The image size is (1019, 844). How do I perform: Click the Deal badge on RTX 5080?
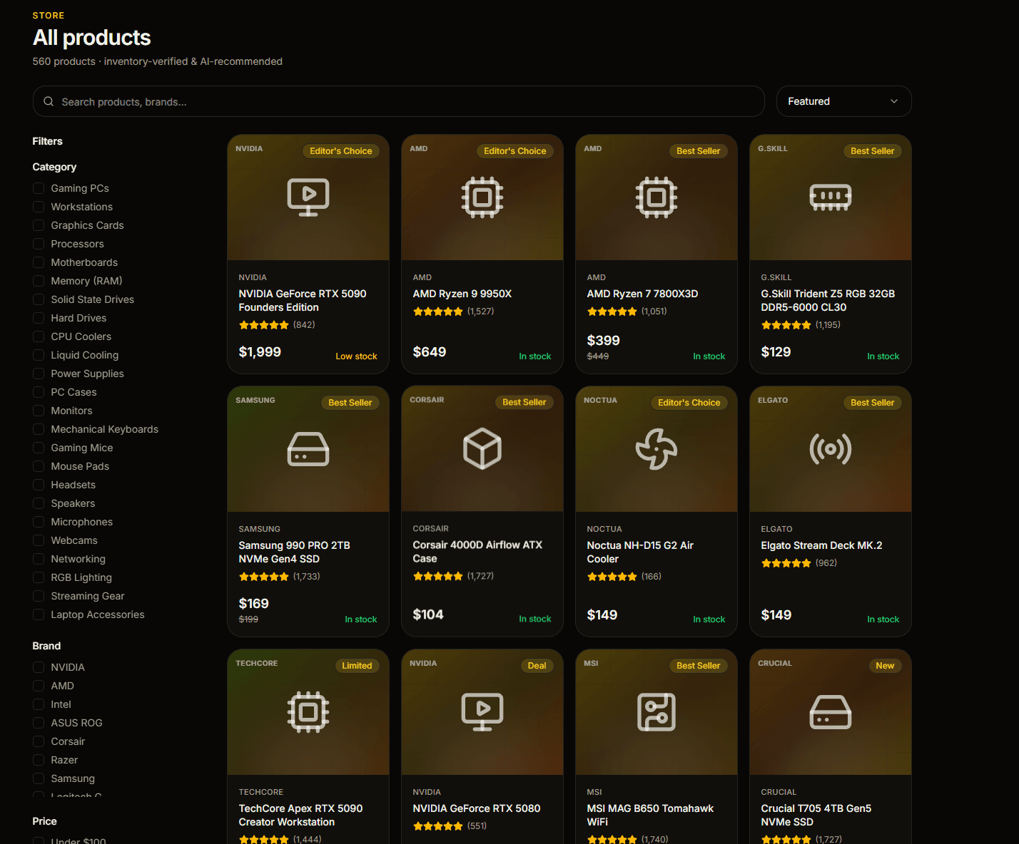tap(537, 666)
